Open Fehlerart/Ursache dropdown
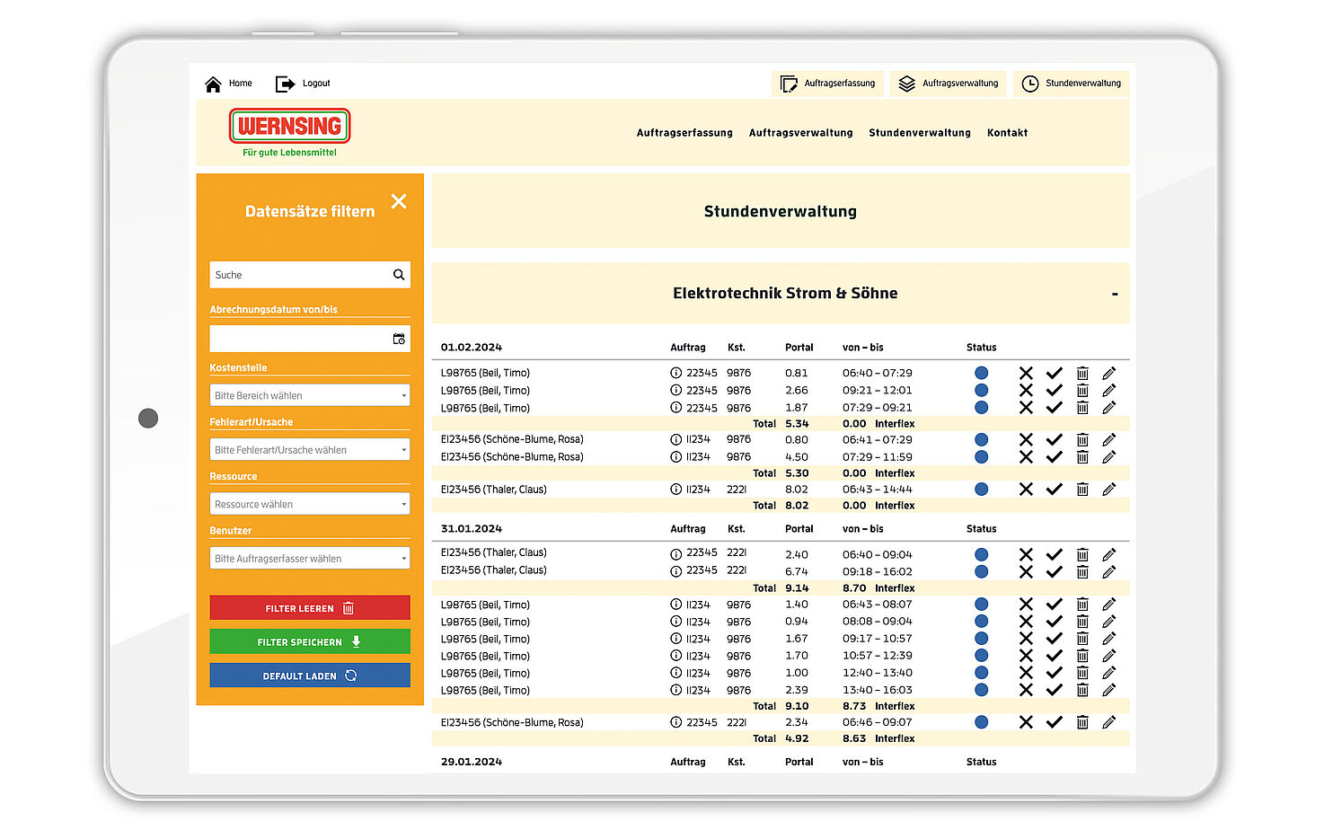The width and height of the screenshot is (1333, 839). [310, 450]
